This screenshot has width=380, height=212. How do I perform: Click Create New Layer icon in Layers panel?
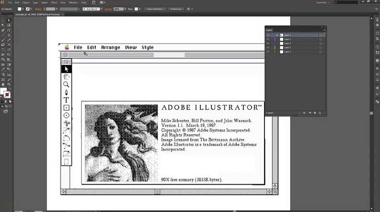pos(315,113)
